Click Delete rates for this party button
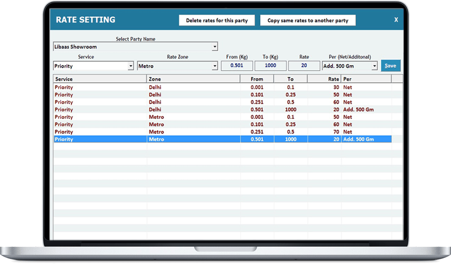This screenshot has width=451, height=264. [217, 20]
